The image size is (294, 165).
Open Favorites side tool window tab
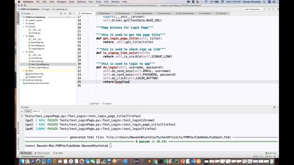click(18, 128)
